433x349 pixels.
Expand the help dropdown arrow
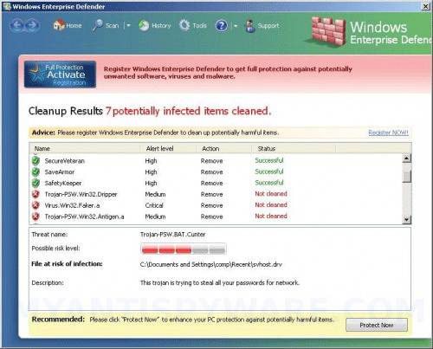(236, 26)
